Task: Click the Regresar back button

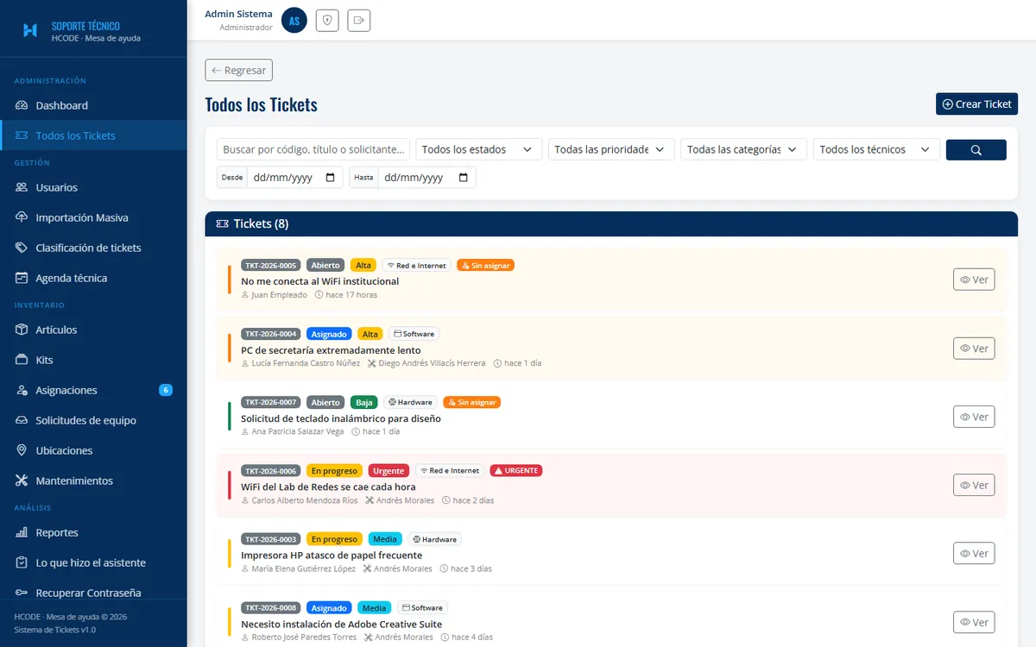Action: pos(239,70)
